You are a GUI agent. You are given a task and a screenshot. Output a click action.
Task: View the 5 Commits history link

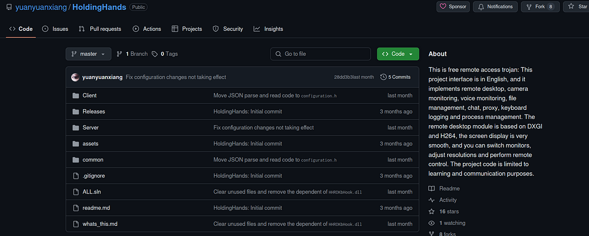point(396,77)
